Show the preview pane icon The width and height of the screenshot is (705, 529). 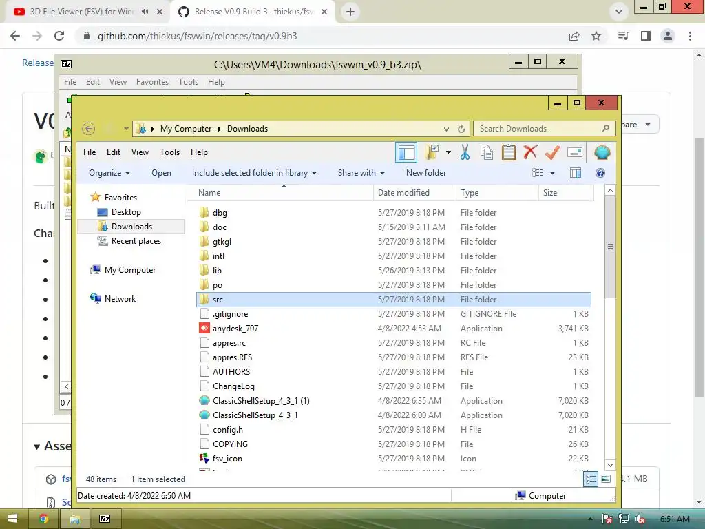click(576, 173)
